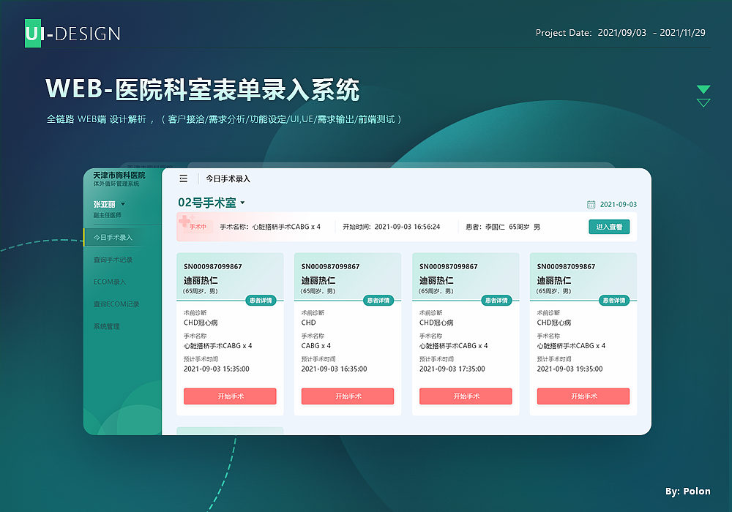Image resolution: width=732 pixels, height=512 pixels.
Task: Click the 今日手术录入 breadcrumb title
Action: [228, 178]
